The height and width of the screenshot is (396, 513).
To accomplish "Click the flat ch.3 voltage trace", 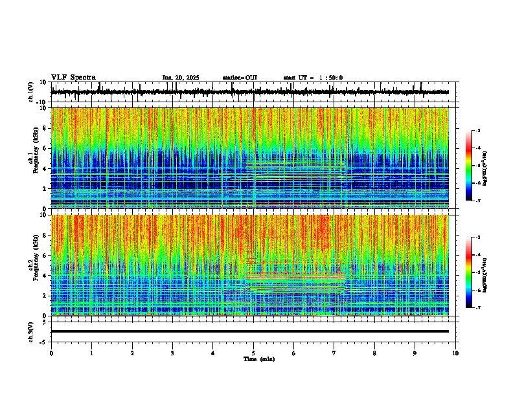I will click(x=250, y=331).
